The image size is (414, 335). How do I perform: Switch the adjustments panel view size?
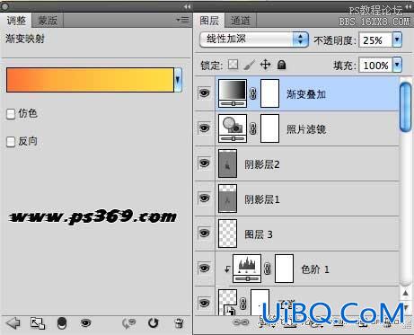[38, 323]
